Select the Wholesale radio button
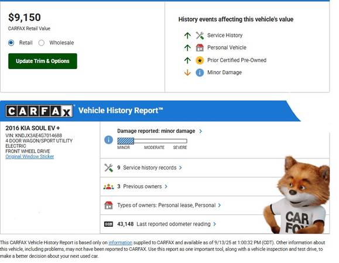The image size is (339, 263). click(x=42, y=43)
